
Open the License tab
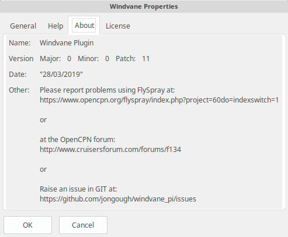pos(118,26)
